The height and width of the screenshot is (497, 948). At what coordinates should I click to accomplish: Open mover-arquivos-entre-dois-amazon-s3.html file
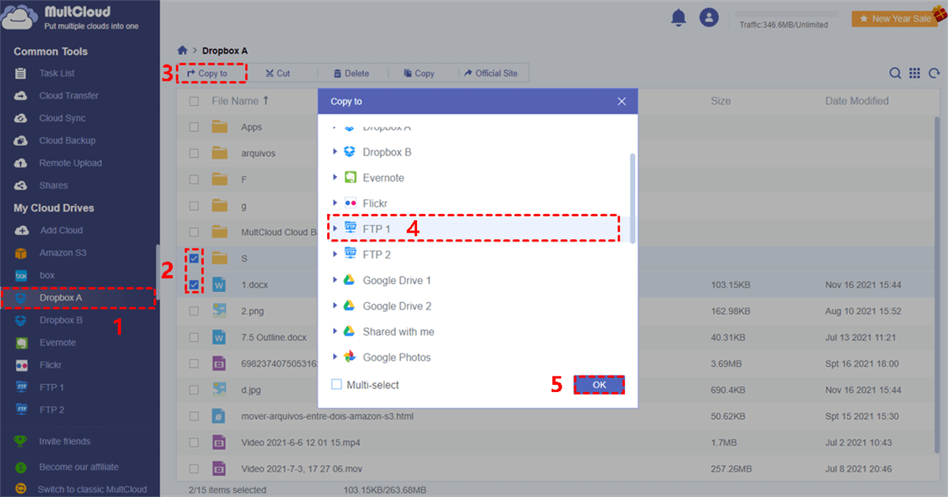pyautogui.click(x=327, y=416)
